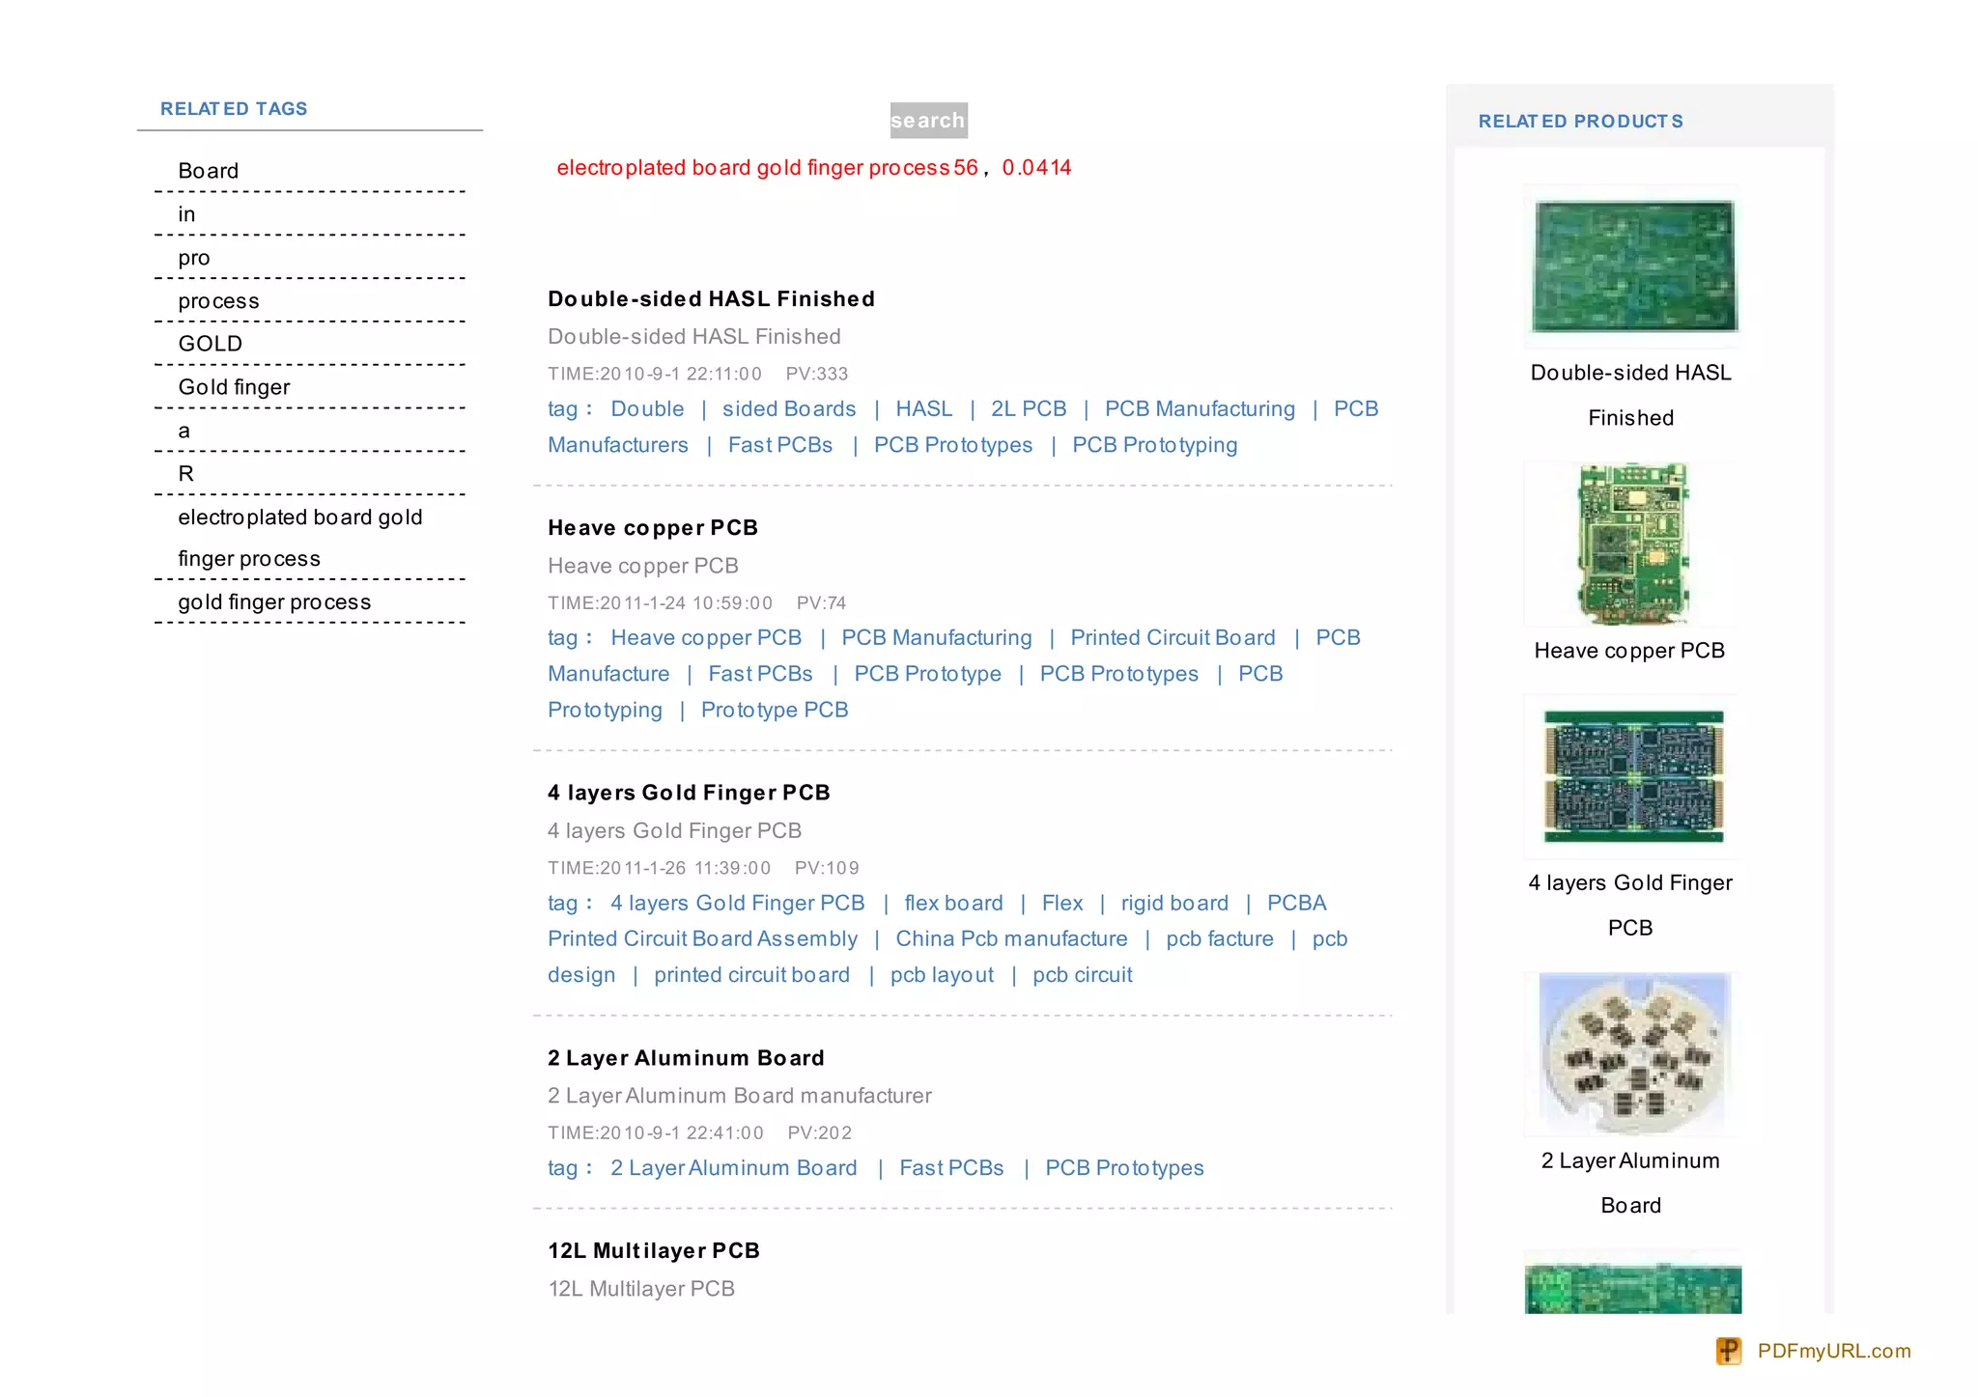This screenshot has width=1978, height=1397.
Task: Click the 12L Multilayer PCB result heading
Action: click(654, 1251)
